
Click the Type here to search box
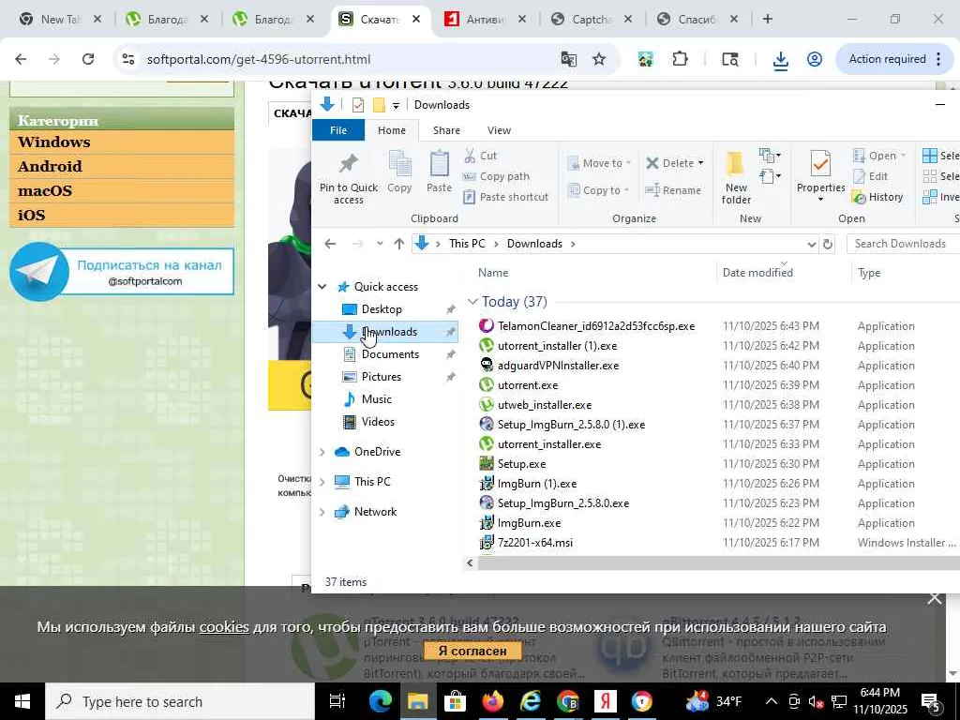181,701
